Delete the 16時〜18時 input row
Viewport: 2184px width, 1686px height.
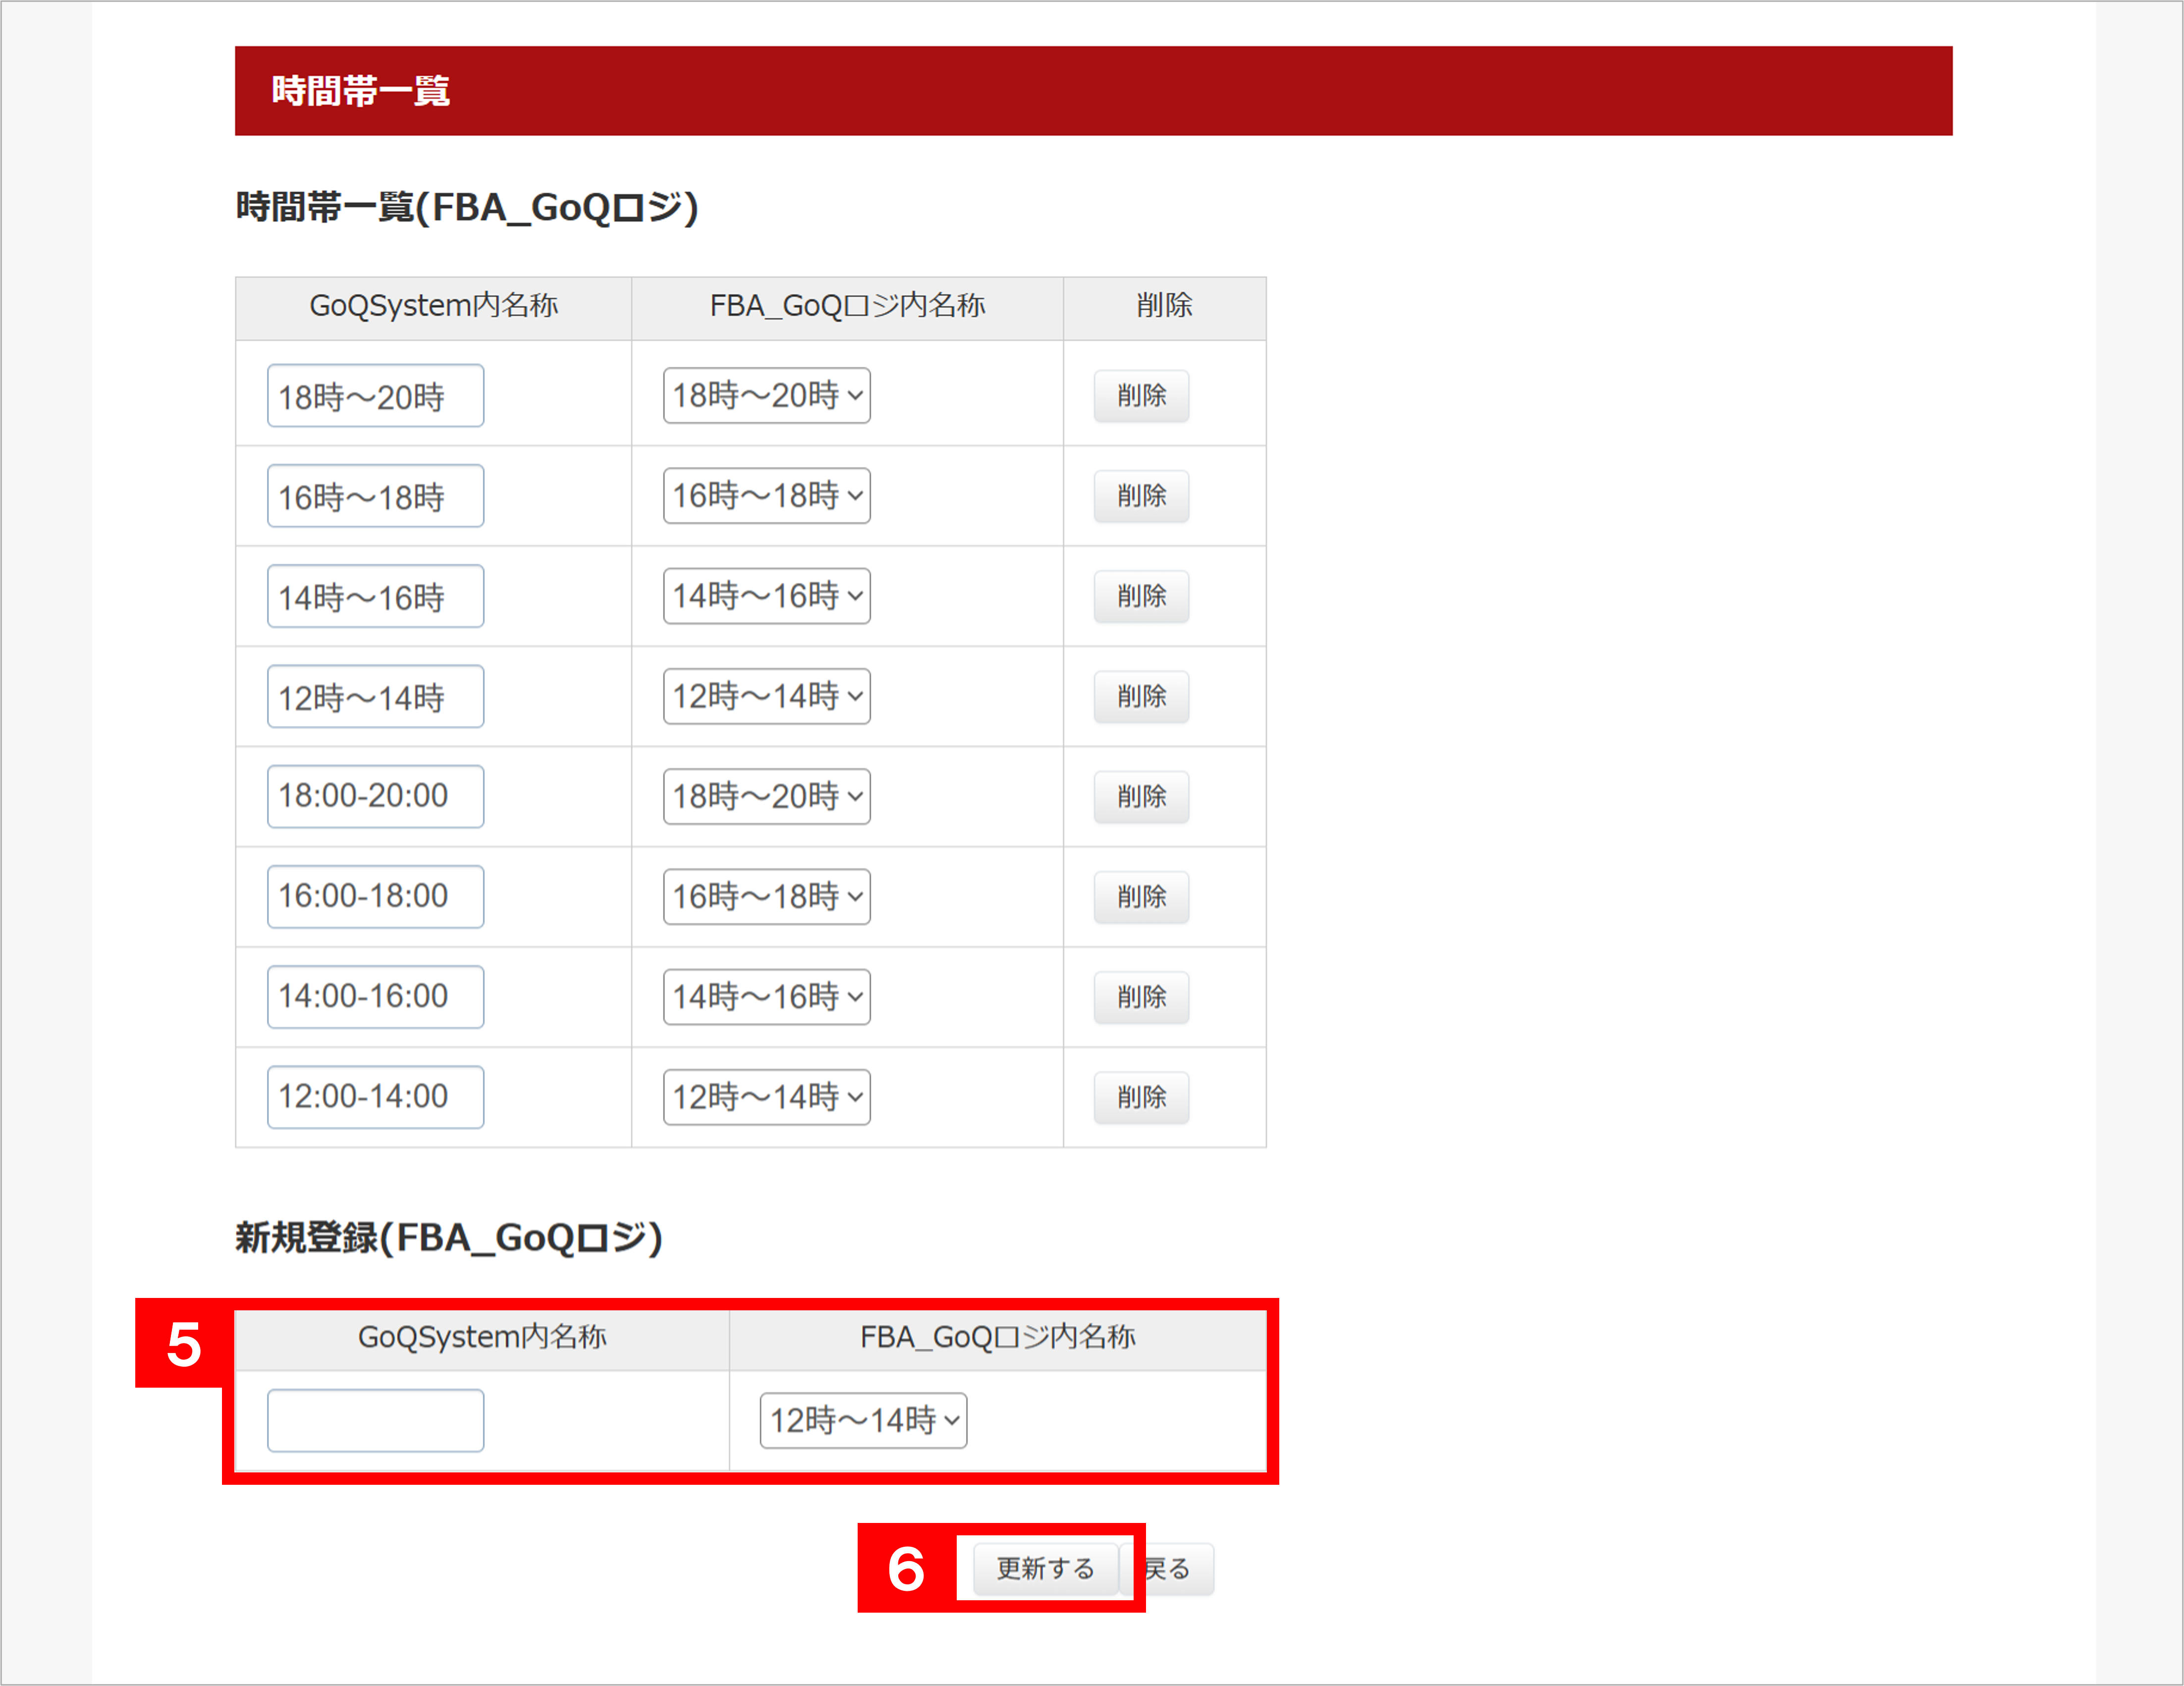click(1141, 496)
